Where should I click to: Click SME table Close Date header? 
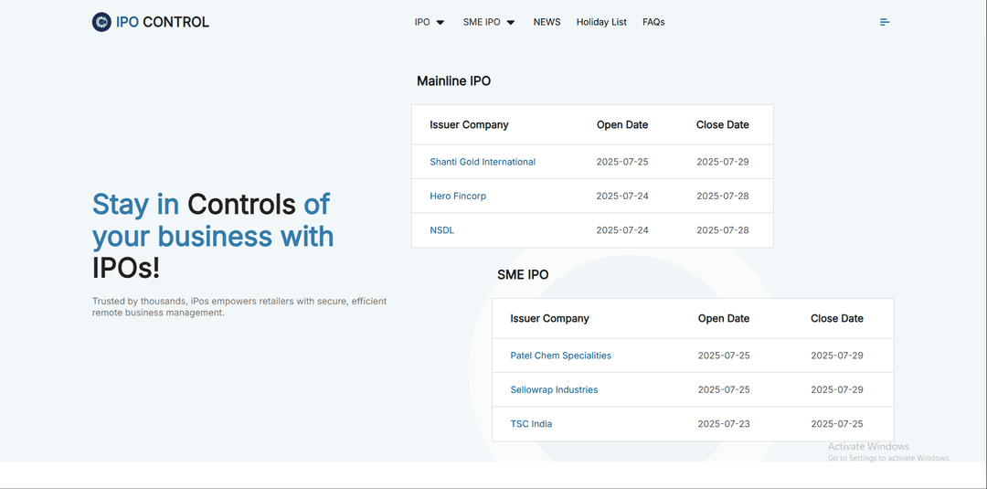(836, 318)
